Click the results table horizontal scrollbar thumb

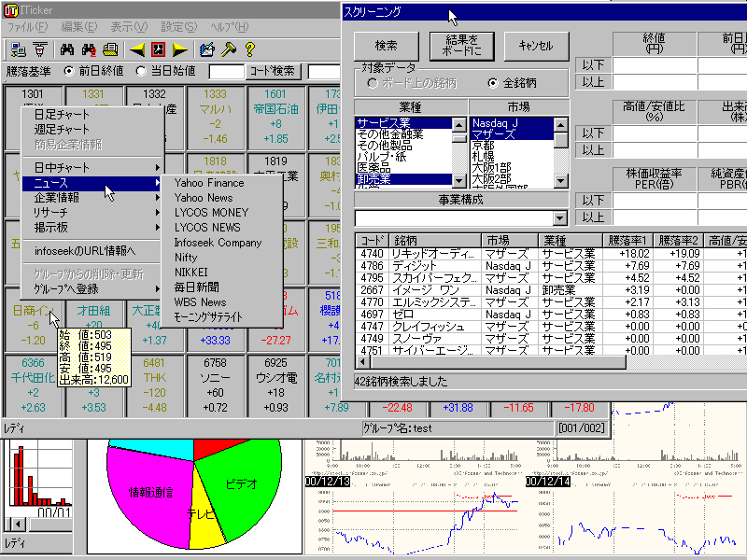498,362
